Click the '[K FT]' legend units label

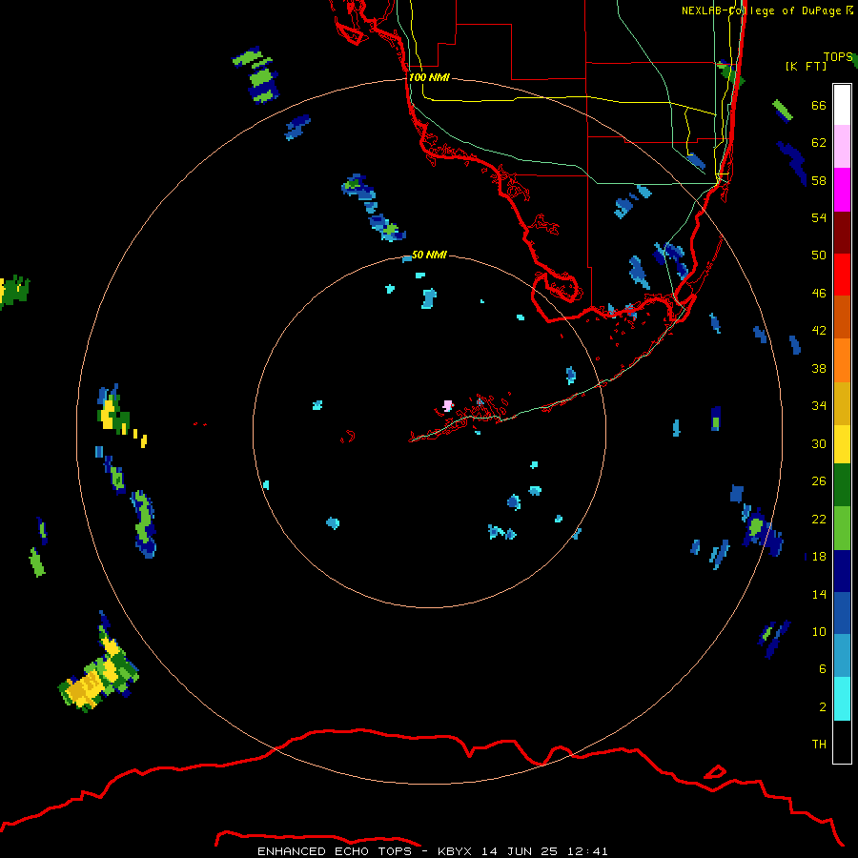806,66
